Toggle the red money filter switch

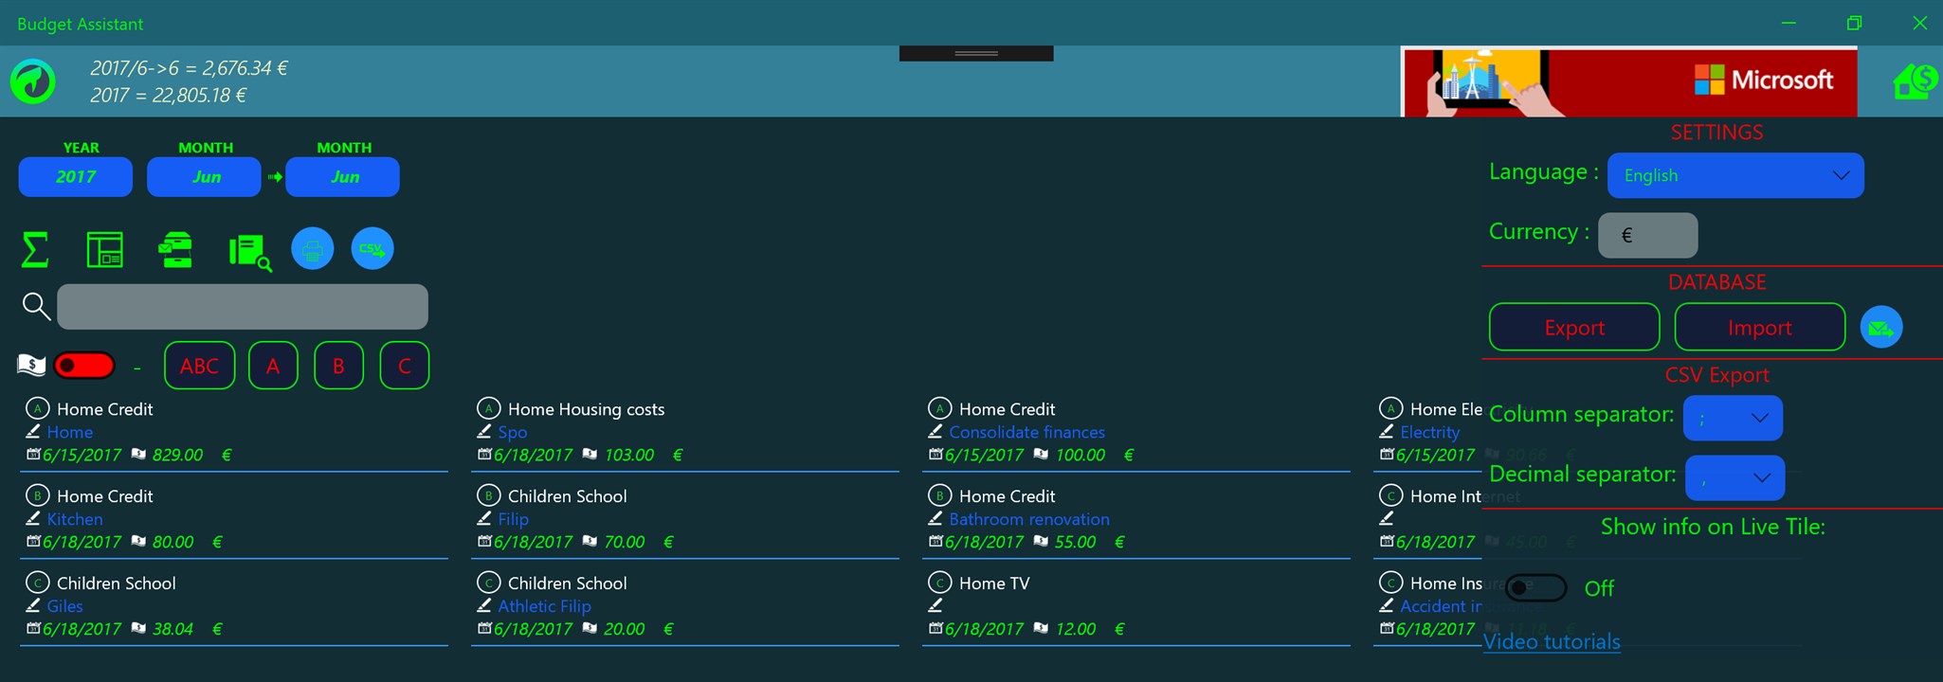pyautogui.click(x=84, y=365)
